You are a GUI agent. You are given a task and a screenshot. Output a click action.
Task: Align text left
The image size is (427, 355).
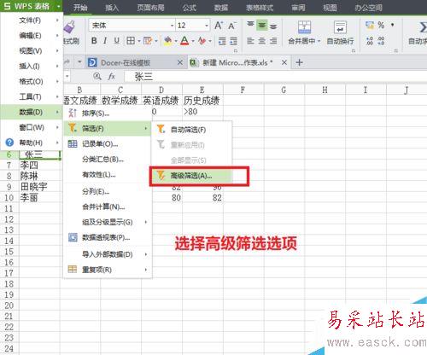(250, 41)
